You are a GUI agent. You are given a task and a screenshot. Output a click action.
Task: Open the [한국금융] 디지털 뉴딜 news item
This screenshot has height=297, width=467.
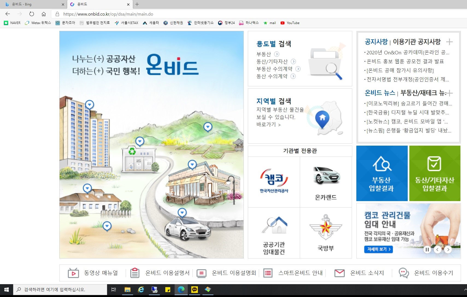[x=408, y=113]
